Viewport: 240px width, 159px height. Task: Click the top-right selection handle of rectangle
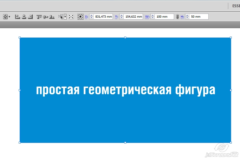pos(231,38)
